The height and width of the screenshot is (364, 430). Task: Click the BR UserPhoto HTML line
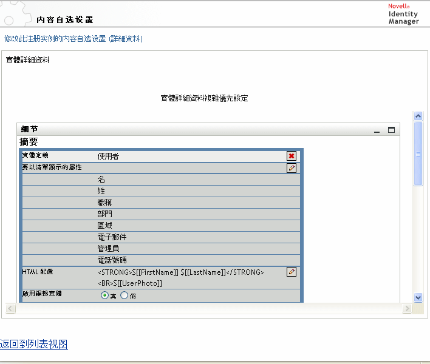130,283
